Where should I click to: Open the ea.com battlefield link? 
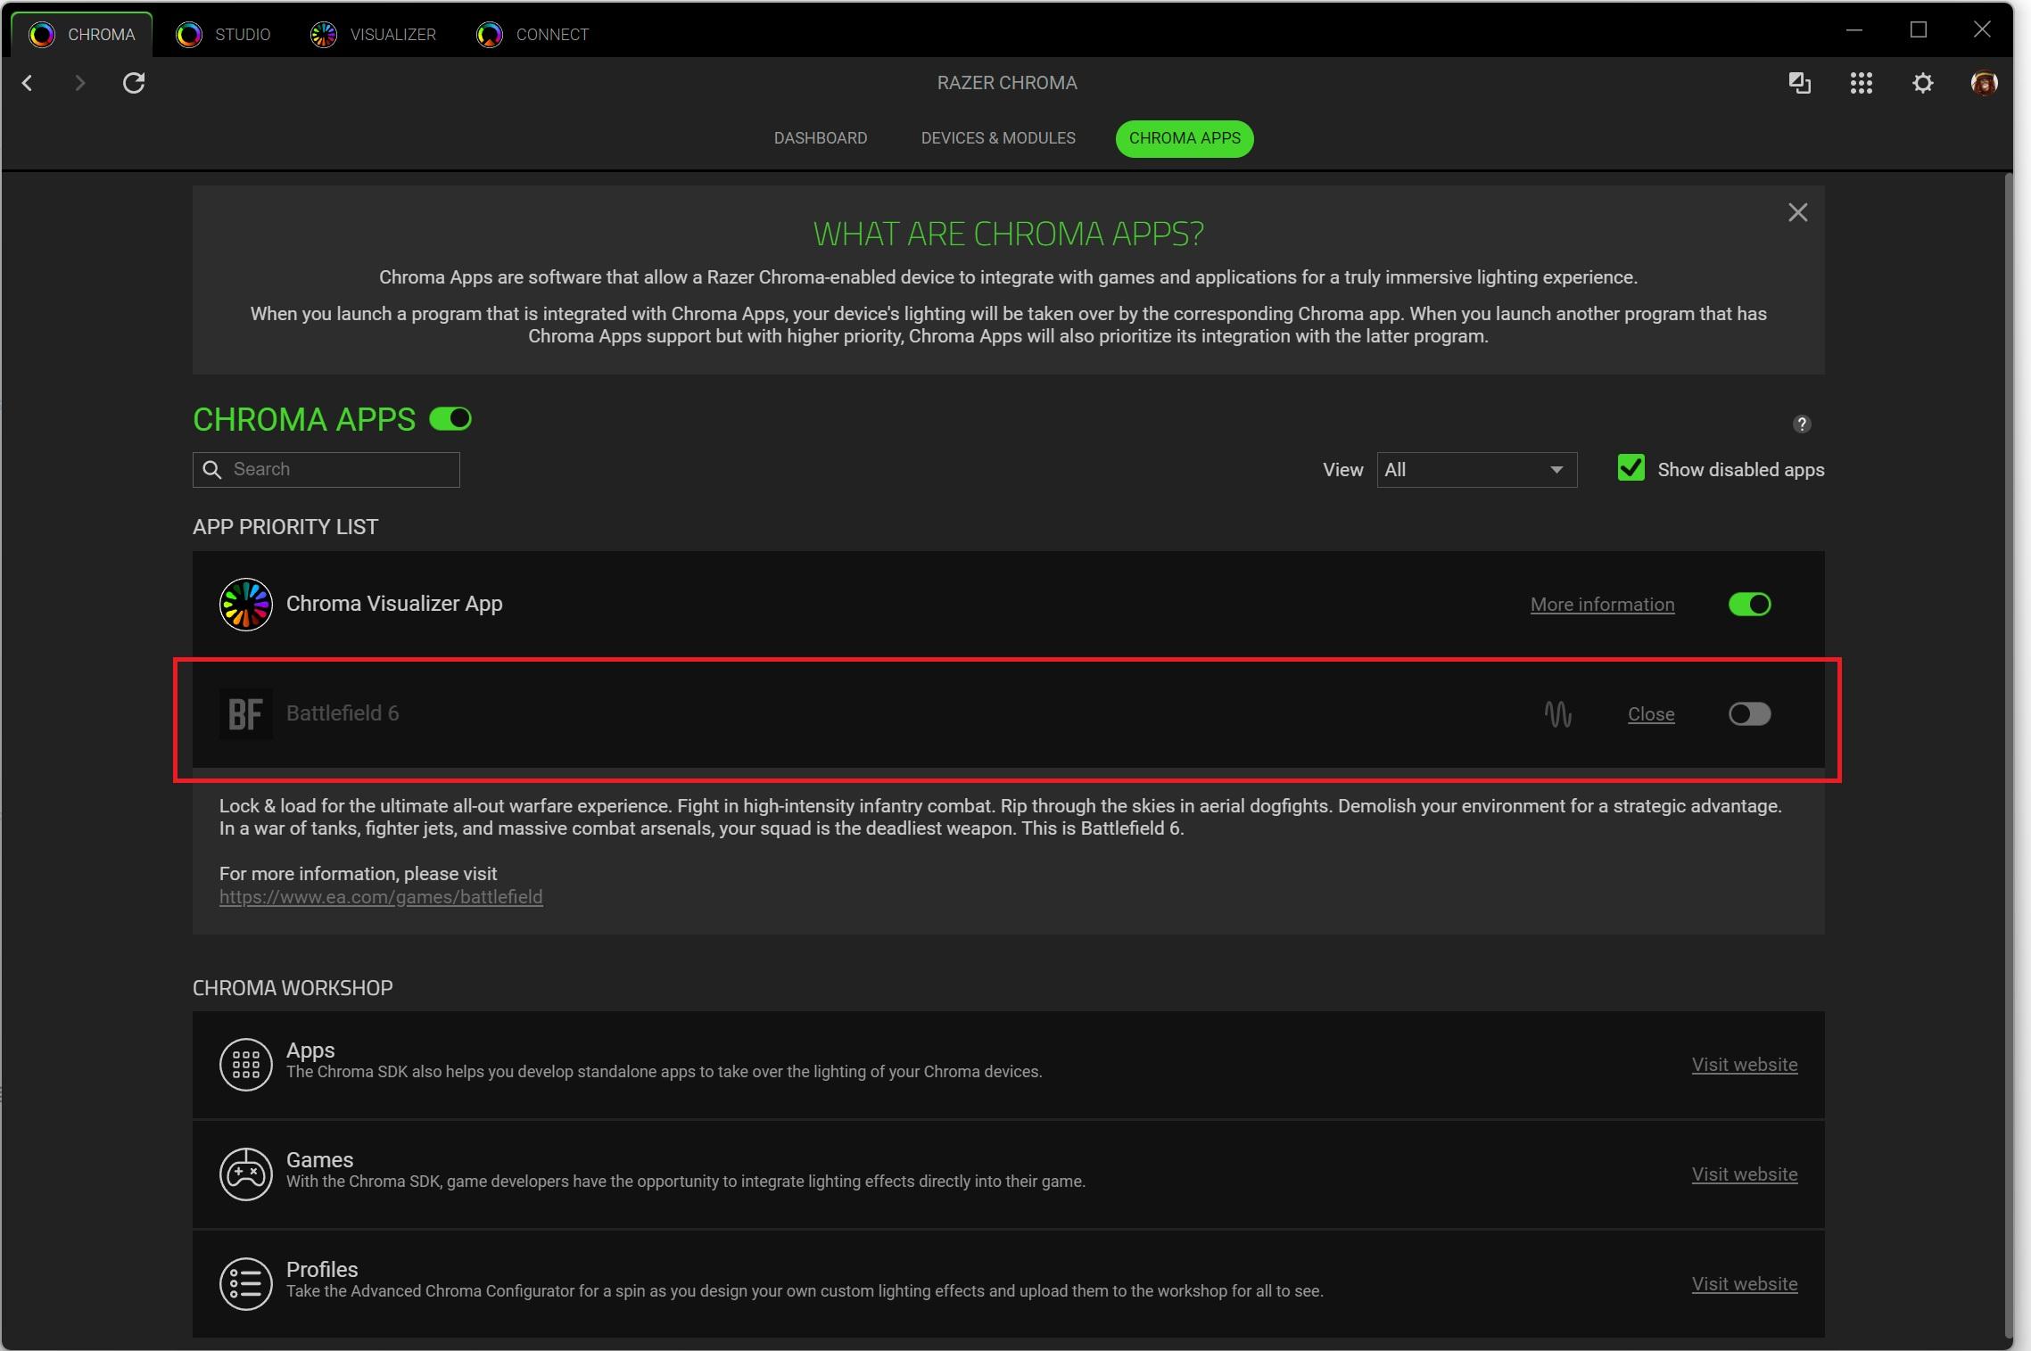(381, 897)
